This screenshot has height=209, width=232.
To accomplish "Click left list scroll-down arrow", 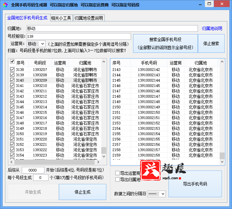I will tap(104, 156).
